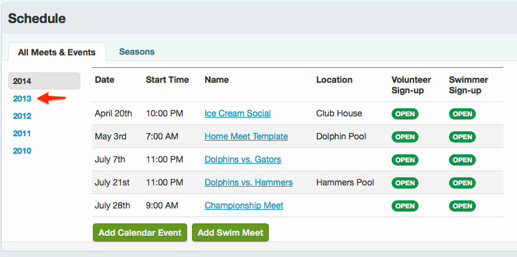Open the Championship Meet link
Viewport: 517px width, 257px height.
tap(244, 205)
